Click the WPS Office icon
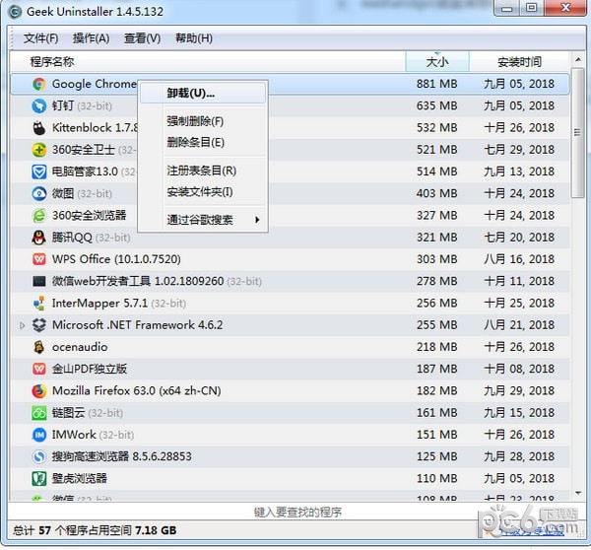 point(38,259)
